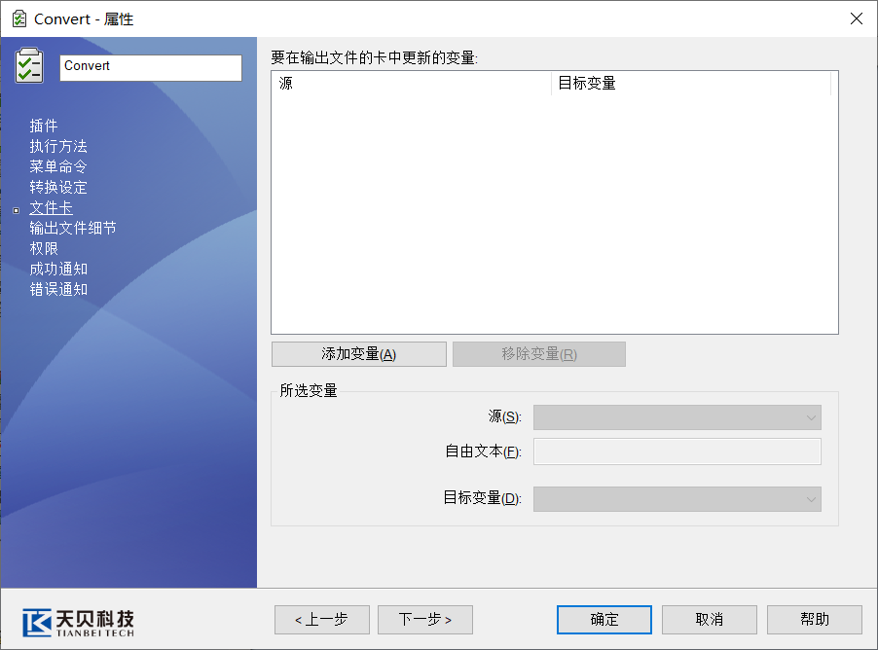Select 文件卡 navigation item
Image resolution: width=878 pixels, height=650 pixels.
tap(51, 207)
